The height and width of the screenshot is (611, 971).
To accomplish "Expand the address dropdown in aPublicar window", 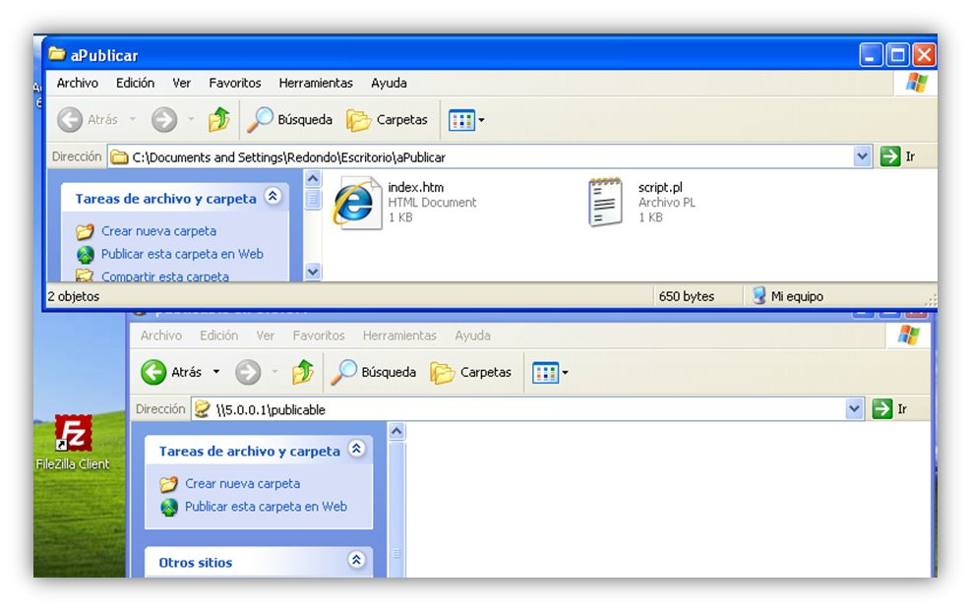I will [863, 156].
